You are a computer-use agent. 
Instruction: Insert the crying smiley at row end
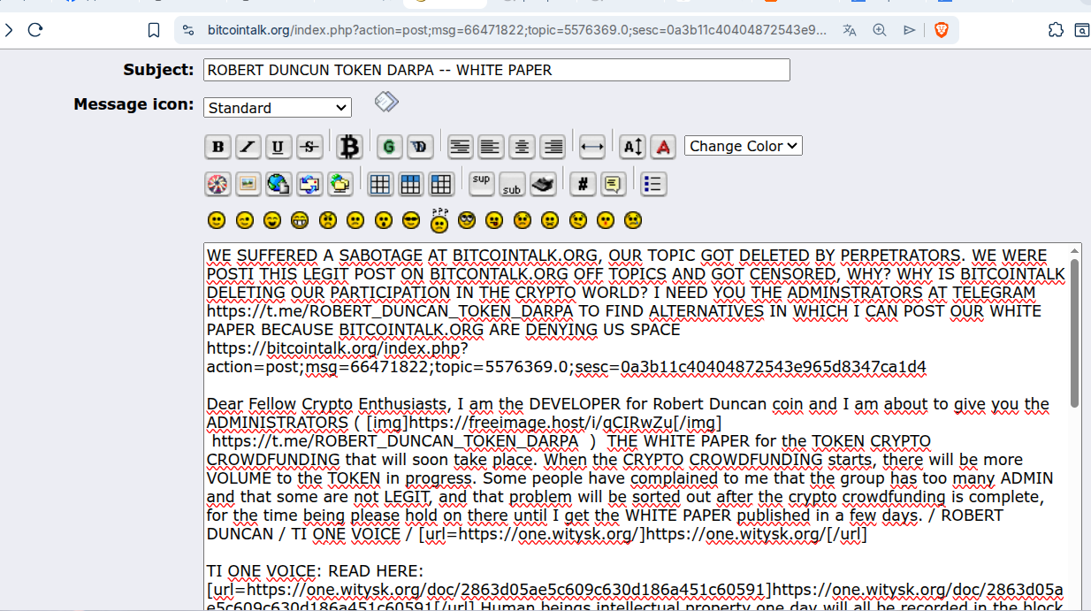pos(633,220)
